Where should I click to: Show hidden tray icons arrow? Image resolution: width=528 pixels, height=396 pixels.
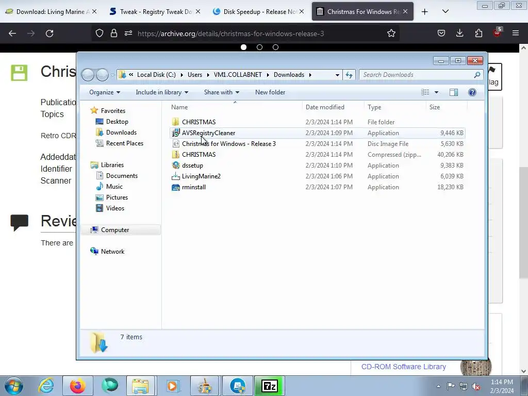pos(438,386)
